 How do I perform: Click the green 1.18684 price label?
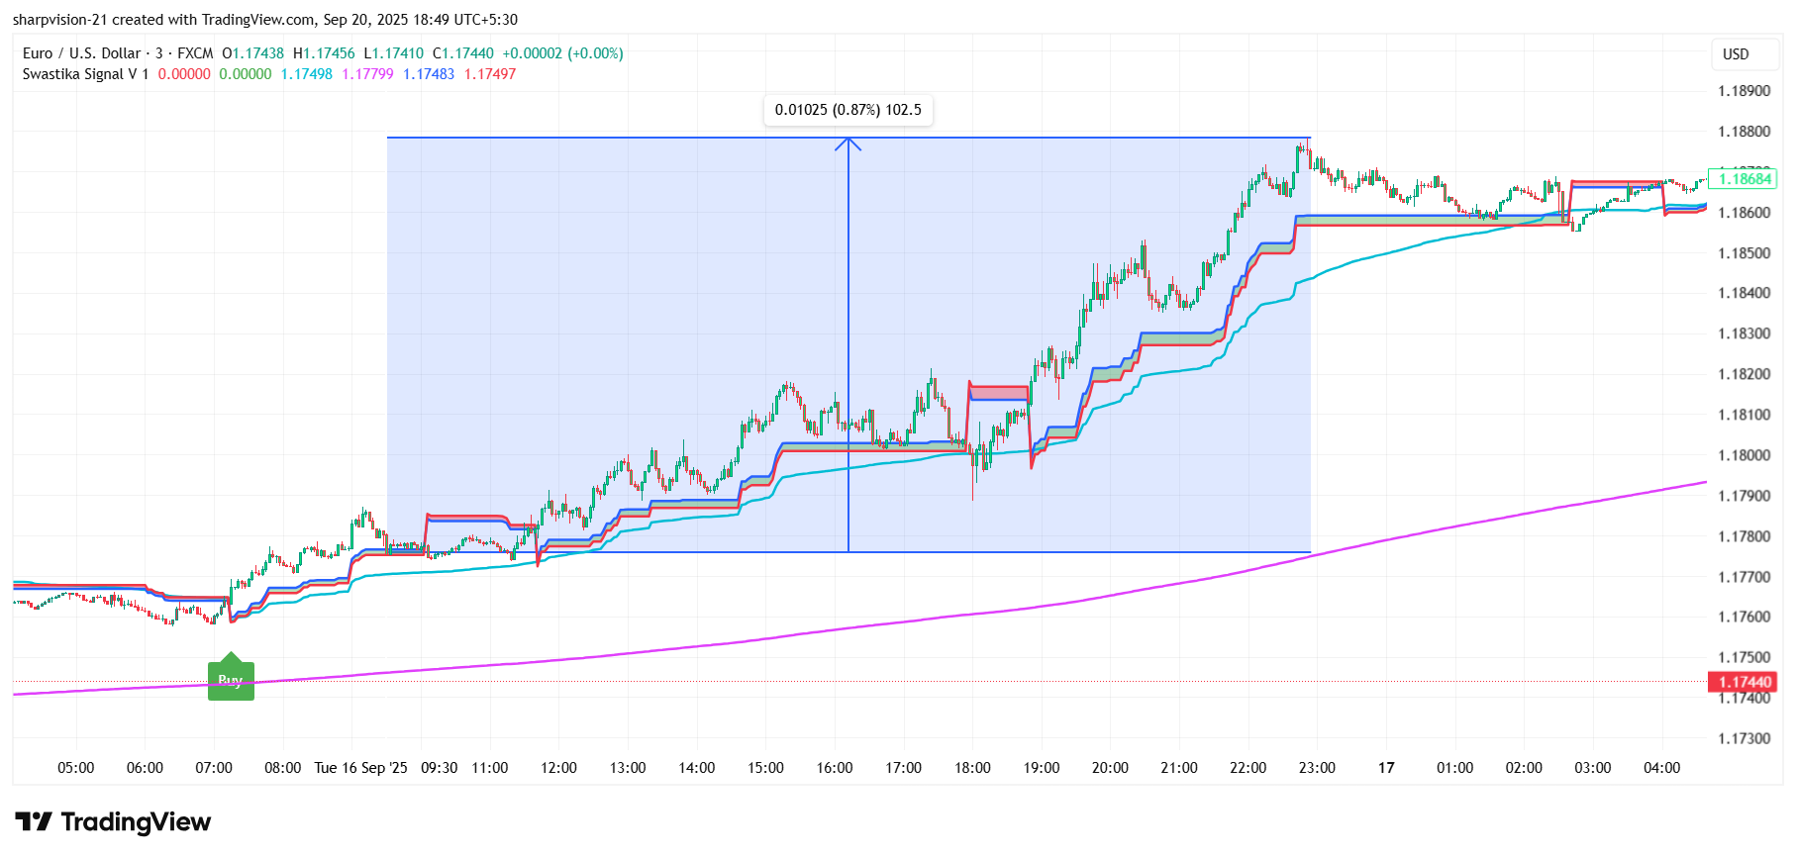tap(1744, 179)
